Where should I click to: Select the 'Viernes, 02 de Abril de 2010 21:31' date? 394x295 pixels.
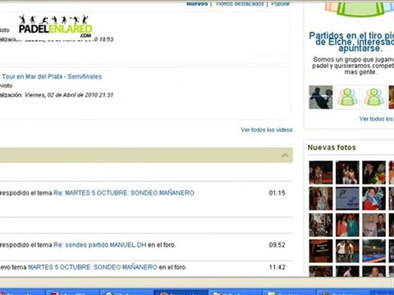click(x=69, y=95)
